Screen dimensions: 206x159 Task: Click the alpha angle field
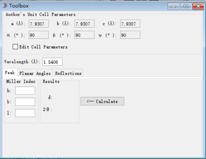(39, 35)
